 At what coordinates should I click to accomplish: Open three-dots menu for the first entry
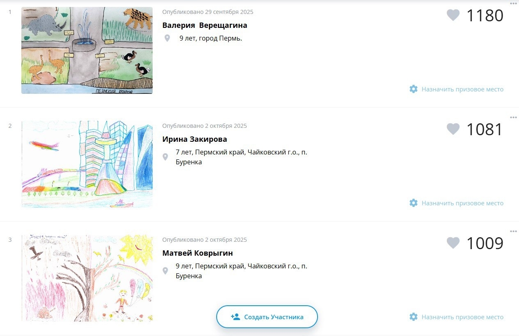tap(513, 4)
